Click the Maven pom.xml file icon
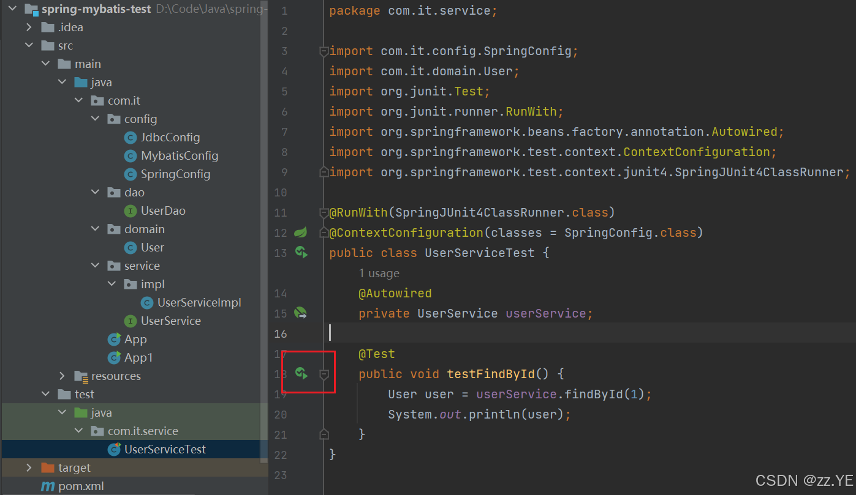Screen dimensions: 856x495 47,486
